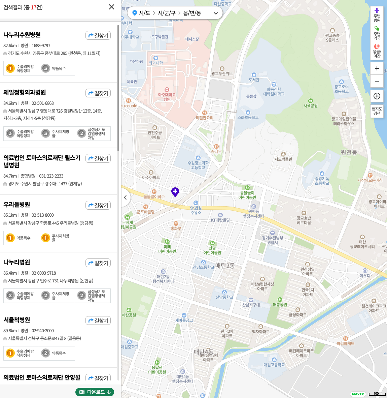Screen dimensions: 387x398
Task: Open 우리들병원 hospital title
Action: pos(17,205)
